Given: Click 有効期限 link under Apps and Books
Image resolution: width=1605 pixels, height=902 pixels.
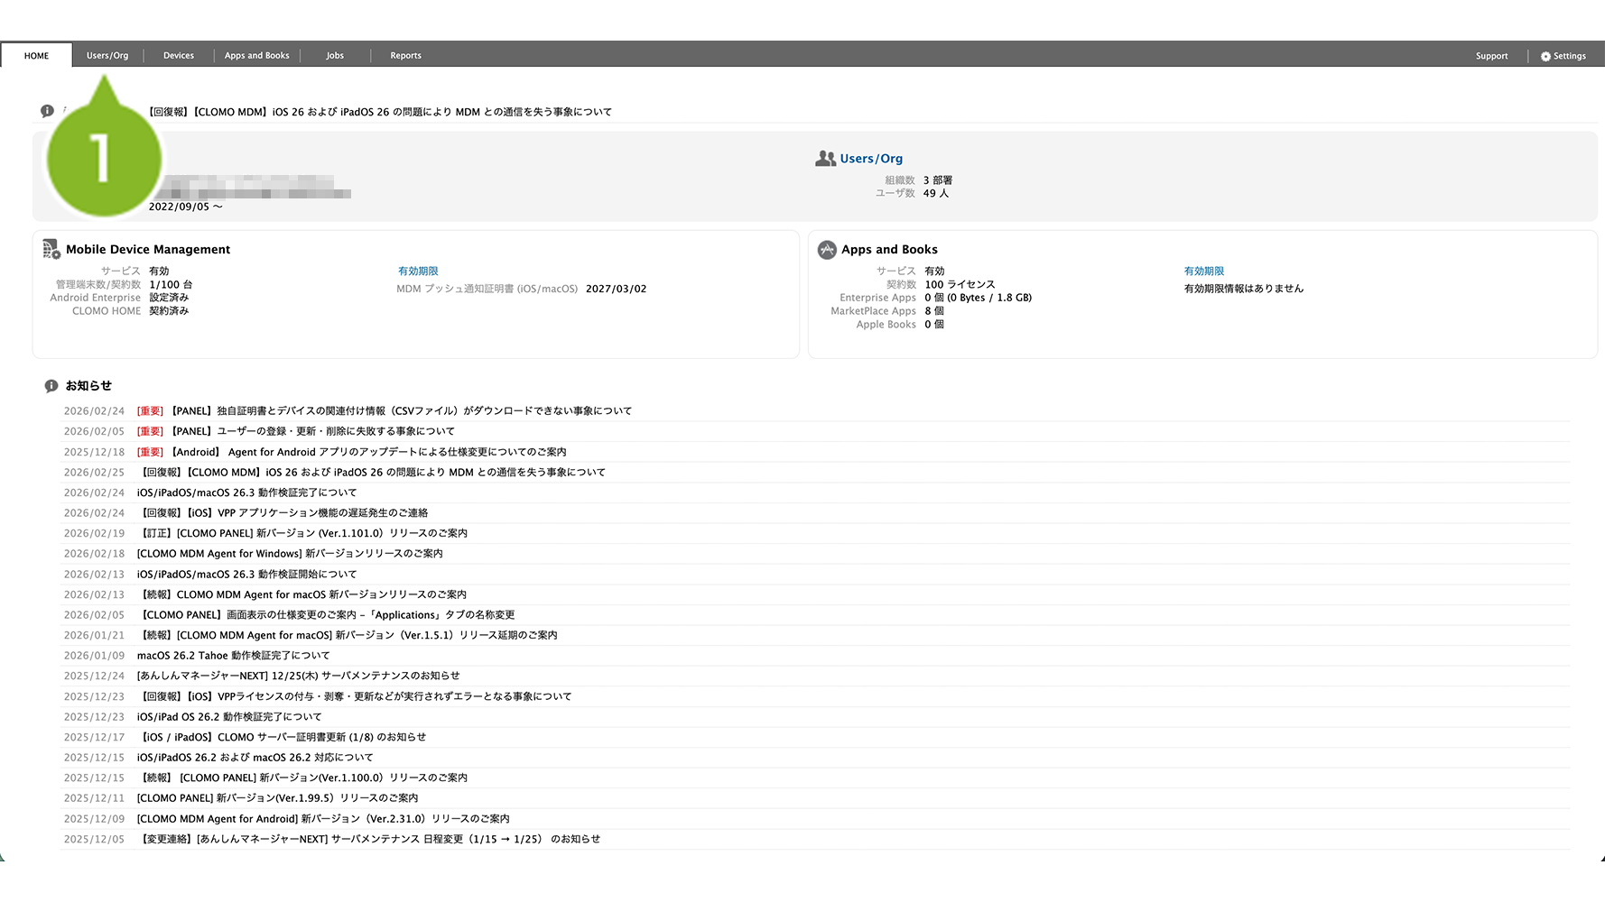Looking at the screenshot, I should click(1204, 272).
